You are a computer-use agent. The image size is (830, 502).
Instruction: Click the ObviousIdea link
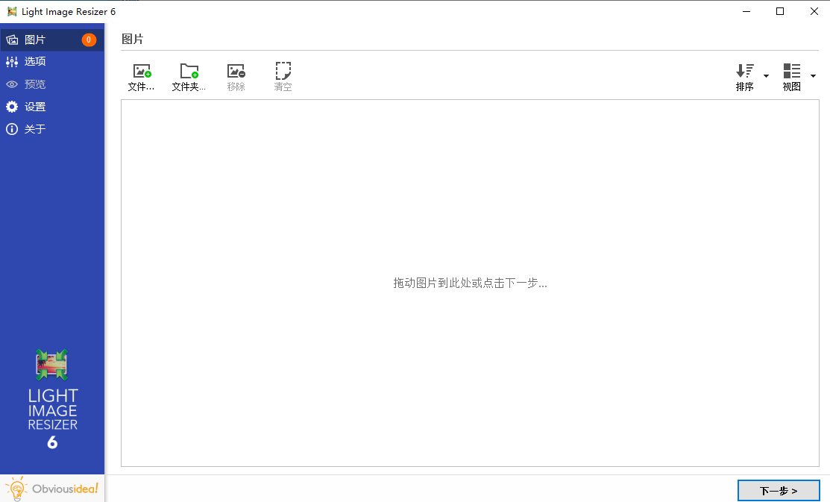[x=63, y=490]
